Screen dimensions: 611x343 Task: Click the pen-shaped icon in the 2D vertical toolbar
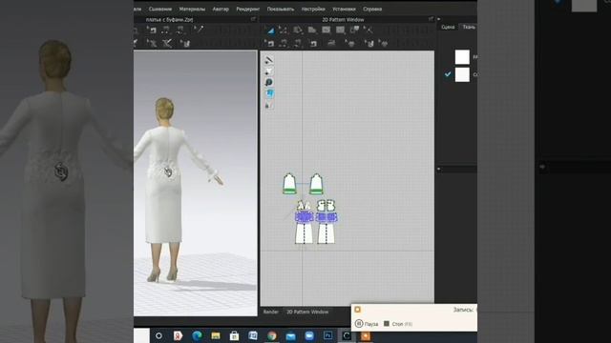tap(269, 60)
